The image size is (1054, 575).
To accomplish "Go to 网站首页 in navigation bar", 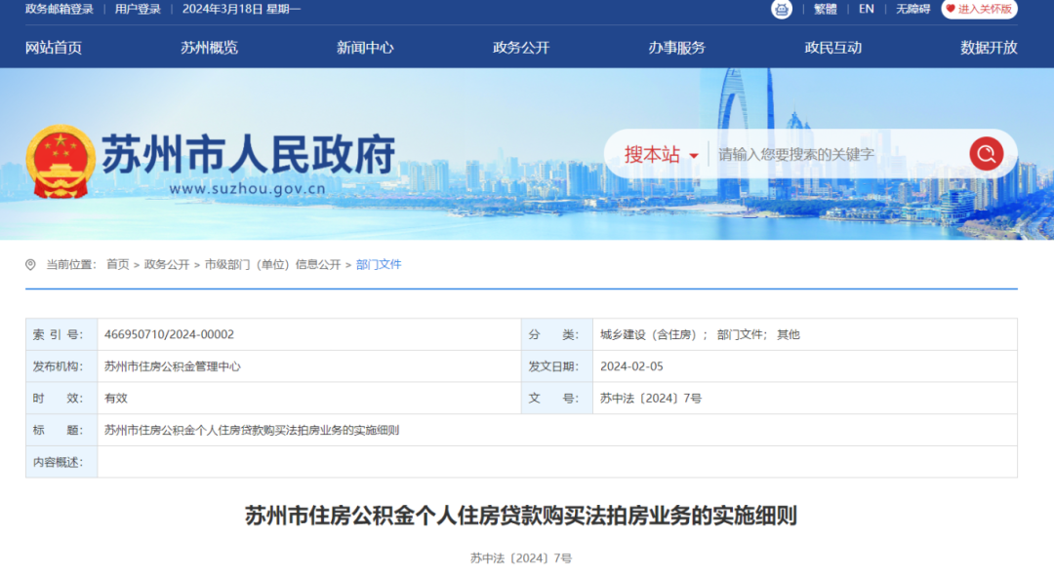I will (54, 48).
